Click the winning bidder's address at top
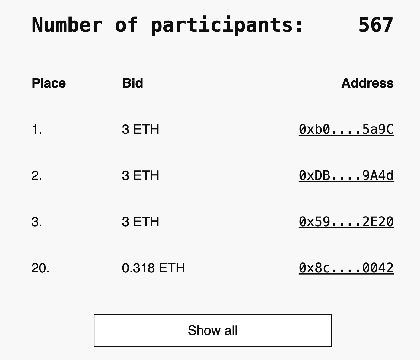This screenshot has width=420, height=360. pyautogui.click(x=346, y=129)
